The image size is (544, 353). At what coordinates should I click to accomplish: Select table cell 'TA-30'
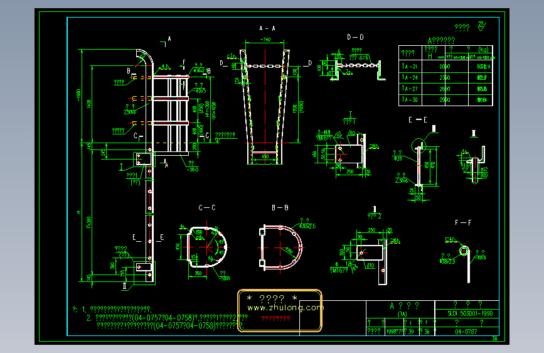pos(410,100)
